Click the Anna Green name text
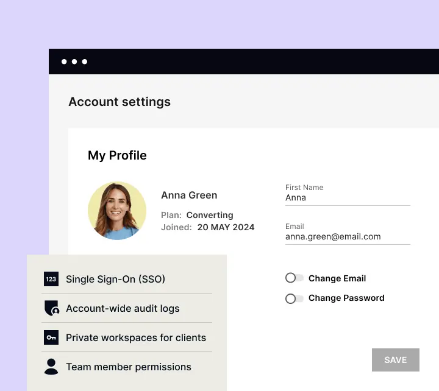The height and width of the screenshot is (391, 439). point(189,195)
